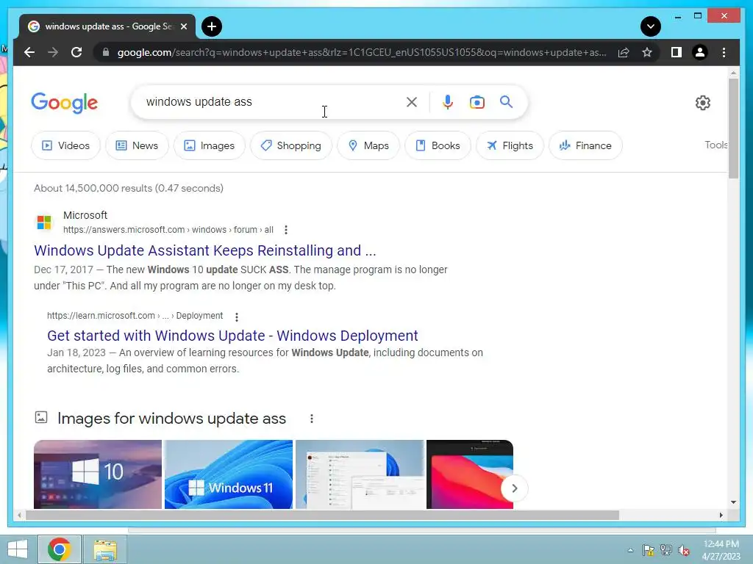Open more options for answers.microsoft.com result
The image size is (753, 564).
[286, 230]
